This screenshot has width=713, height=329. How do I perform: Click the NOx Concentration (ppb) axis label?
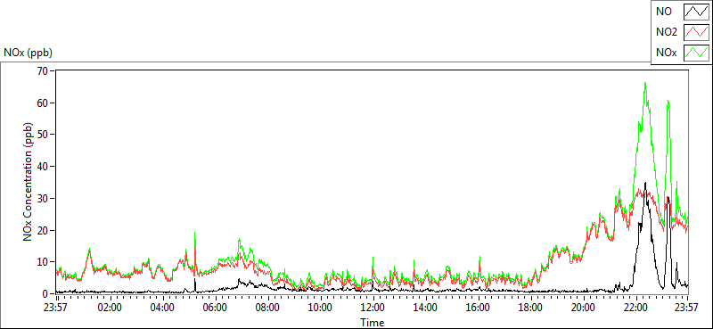pyautogui.click(x=28, y=182)
